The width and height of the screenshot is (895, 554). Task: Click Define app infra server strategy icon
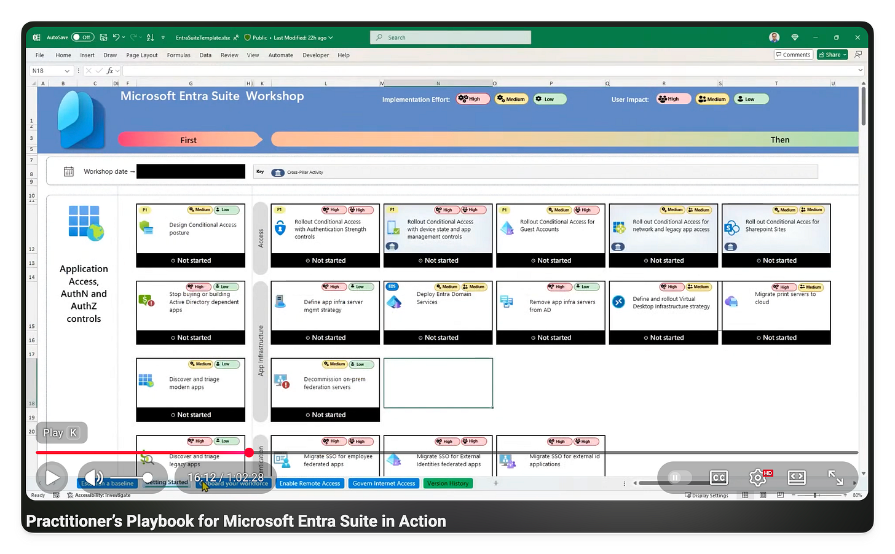click(x=280, y=302)
